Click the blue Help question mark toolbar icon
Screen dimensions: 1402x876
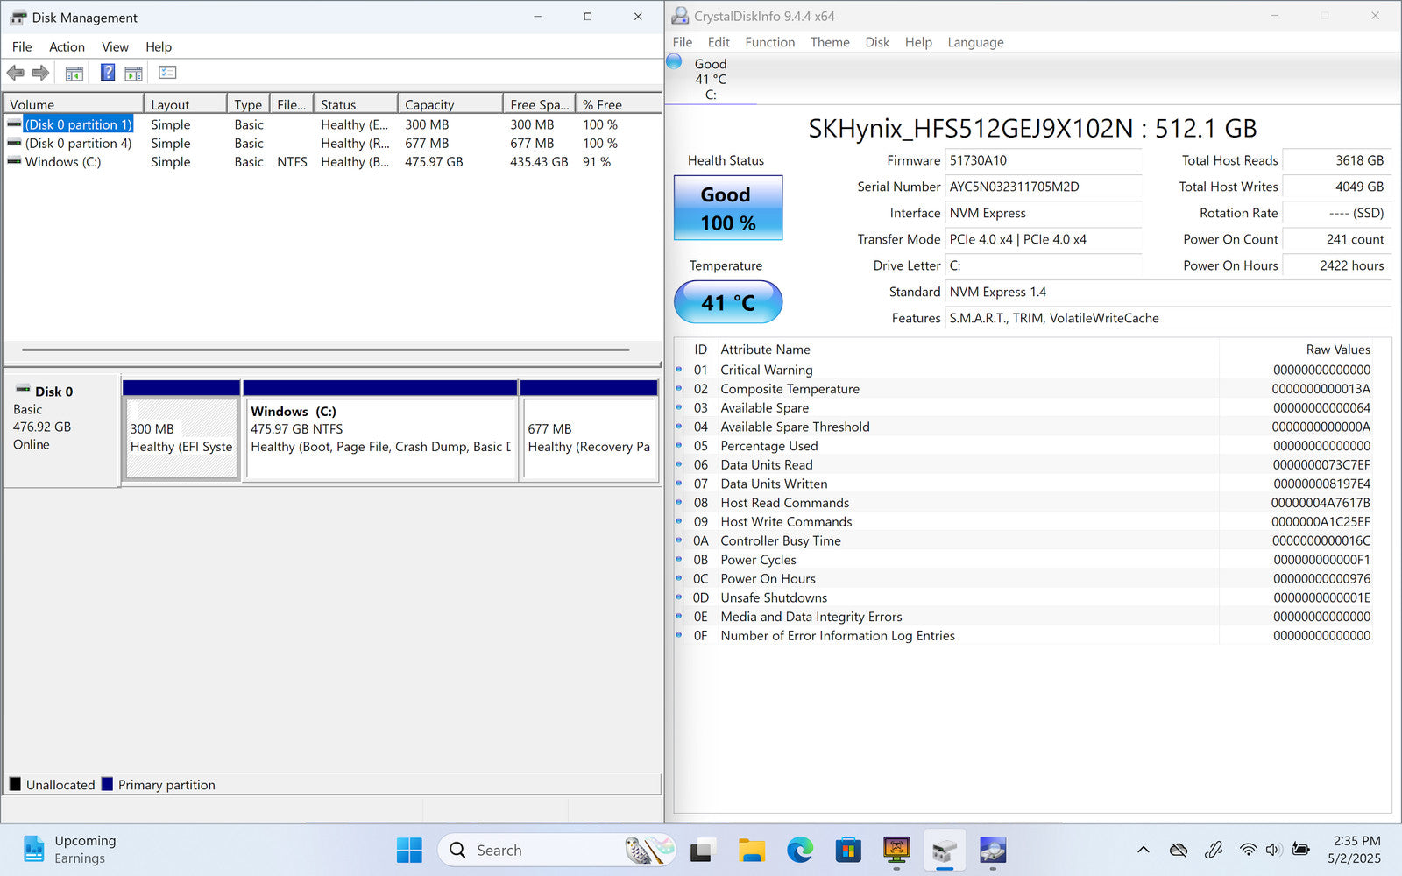[x=108, y=73]
